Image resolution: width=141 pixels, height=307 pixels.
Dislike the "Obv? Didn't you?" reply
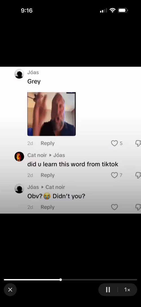(138, 207)
